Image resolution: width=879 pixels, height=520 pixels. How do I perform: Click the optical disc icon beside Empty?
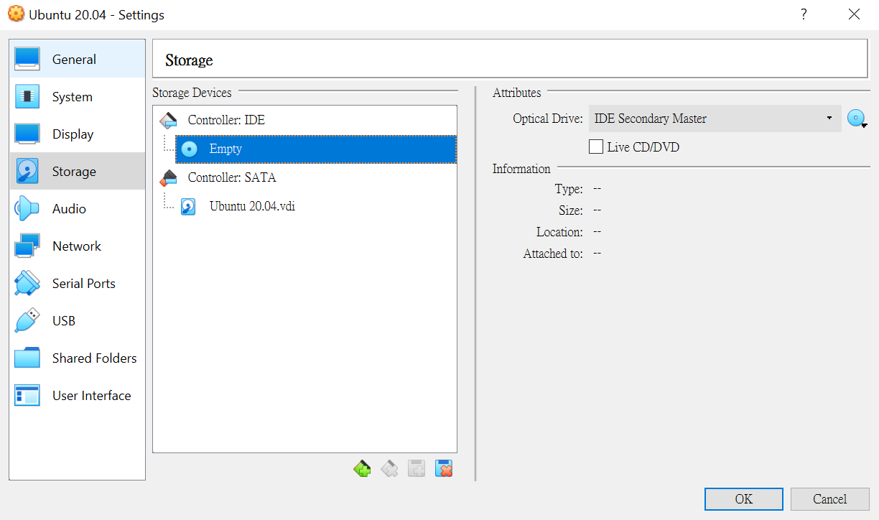tap(189, 149)
